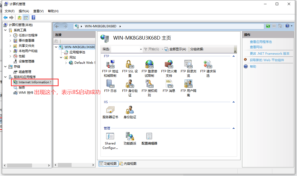
Task: Collapse the IIS group section
Action: tap(233, 102)
